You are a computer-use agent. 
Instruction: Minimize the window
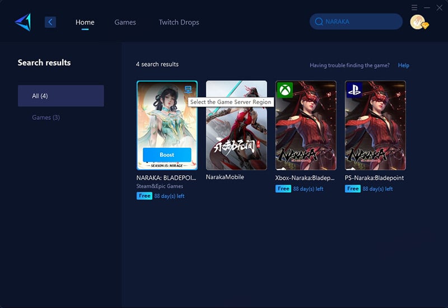[427, 8]
